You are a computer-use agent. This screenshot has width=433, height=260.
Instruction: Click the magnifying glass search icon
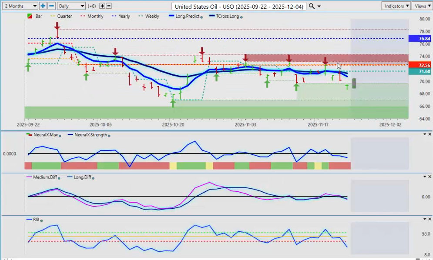pyautogui.click(x=312, y=6)
